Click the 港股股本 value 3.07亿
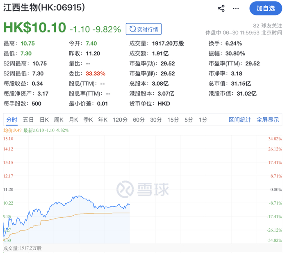 click(x=166, y=94)
